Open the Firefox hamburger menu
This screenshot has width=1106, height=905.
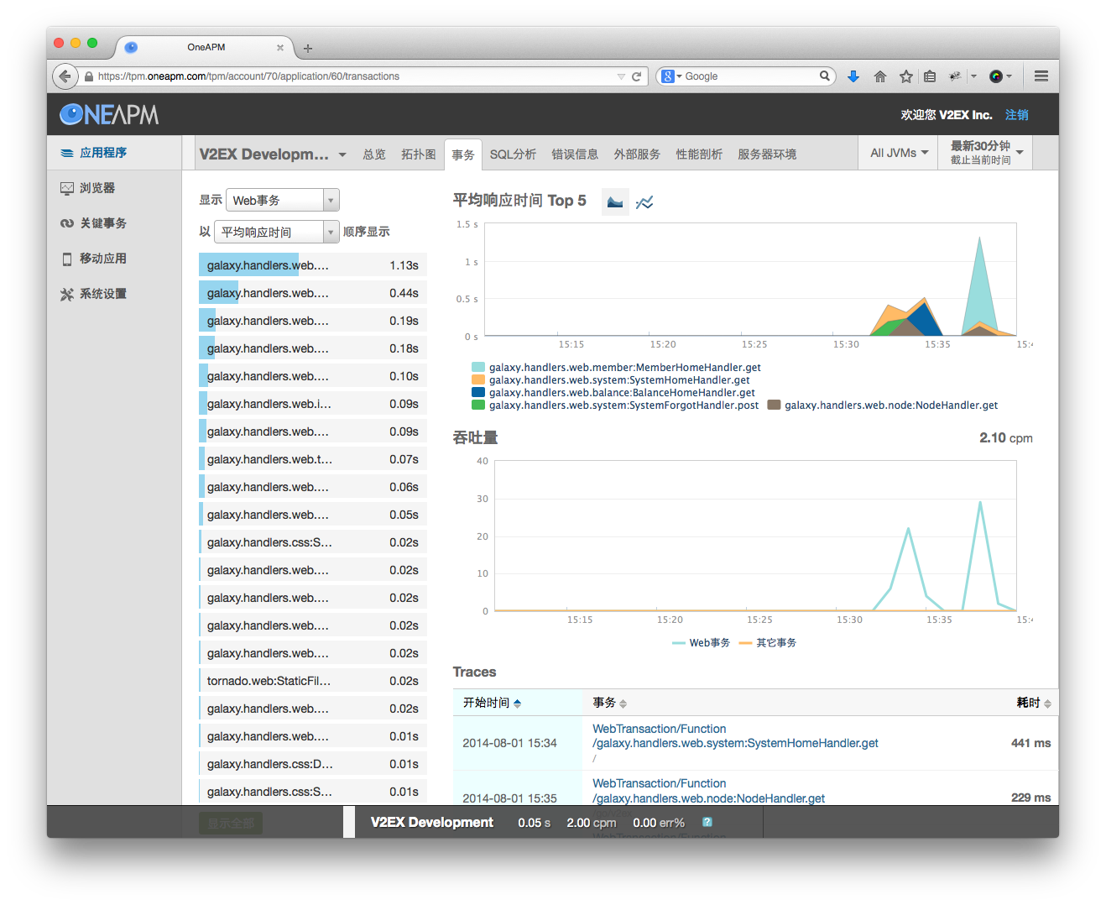click(x=1041, y=76)
